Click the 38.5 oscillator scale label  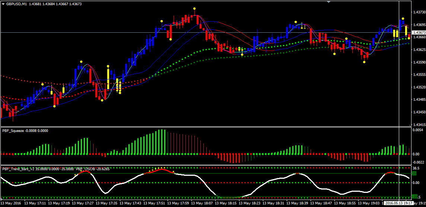pos(416,168)
